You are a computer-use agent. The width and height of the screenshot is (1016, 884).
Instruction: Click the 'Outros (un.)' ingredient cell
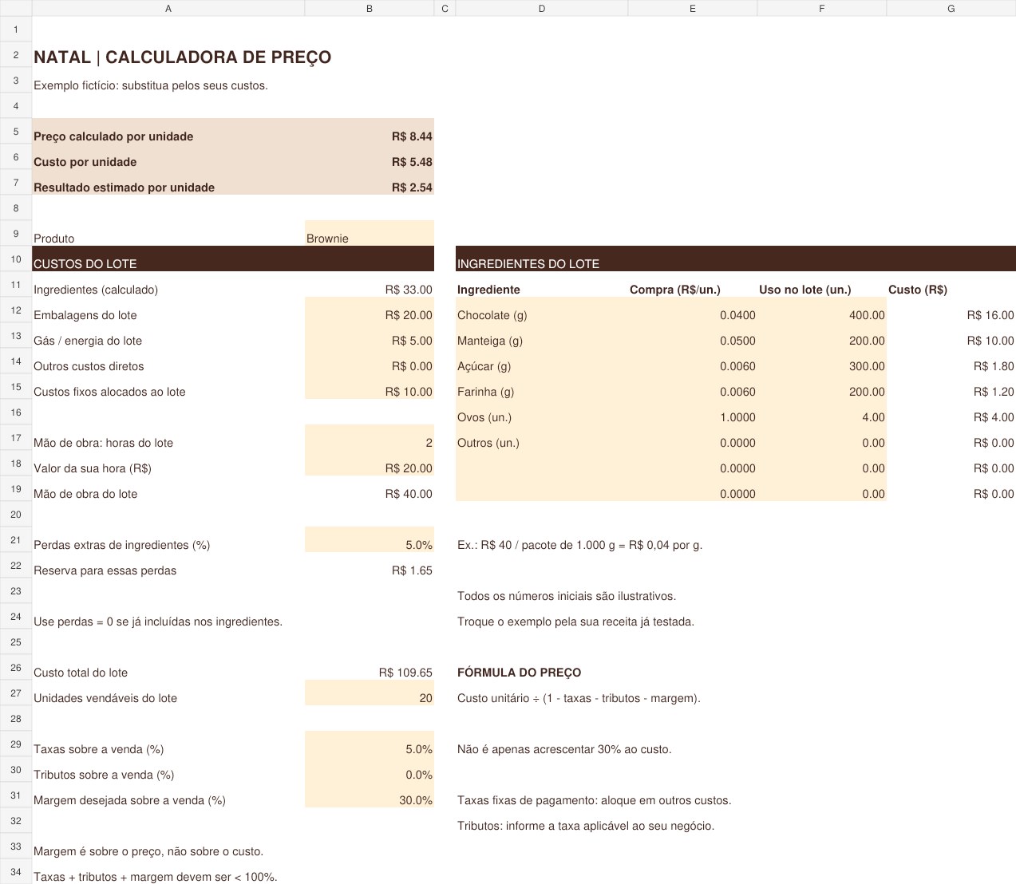pyautogui.click(x=542, y=437)
